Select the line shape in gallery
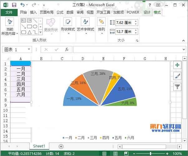This screenshot has height=156, width=188. tap(35, 21)
